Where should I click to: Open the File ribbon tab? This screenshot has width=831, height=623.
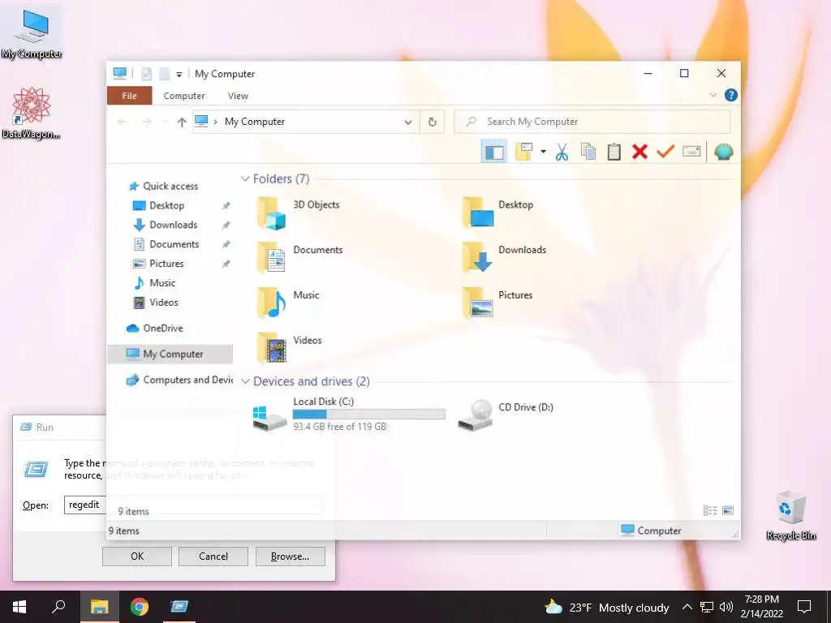point(129,96)
